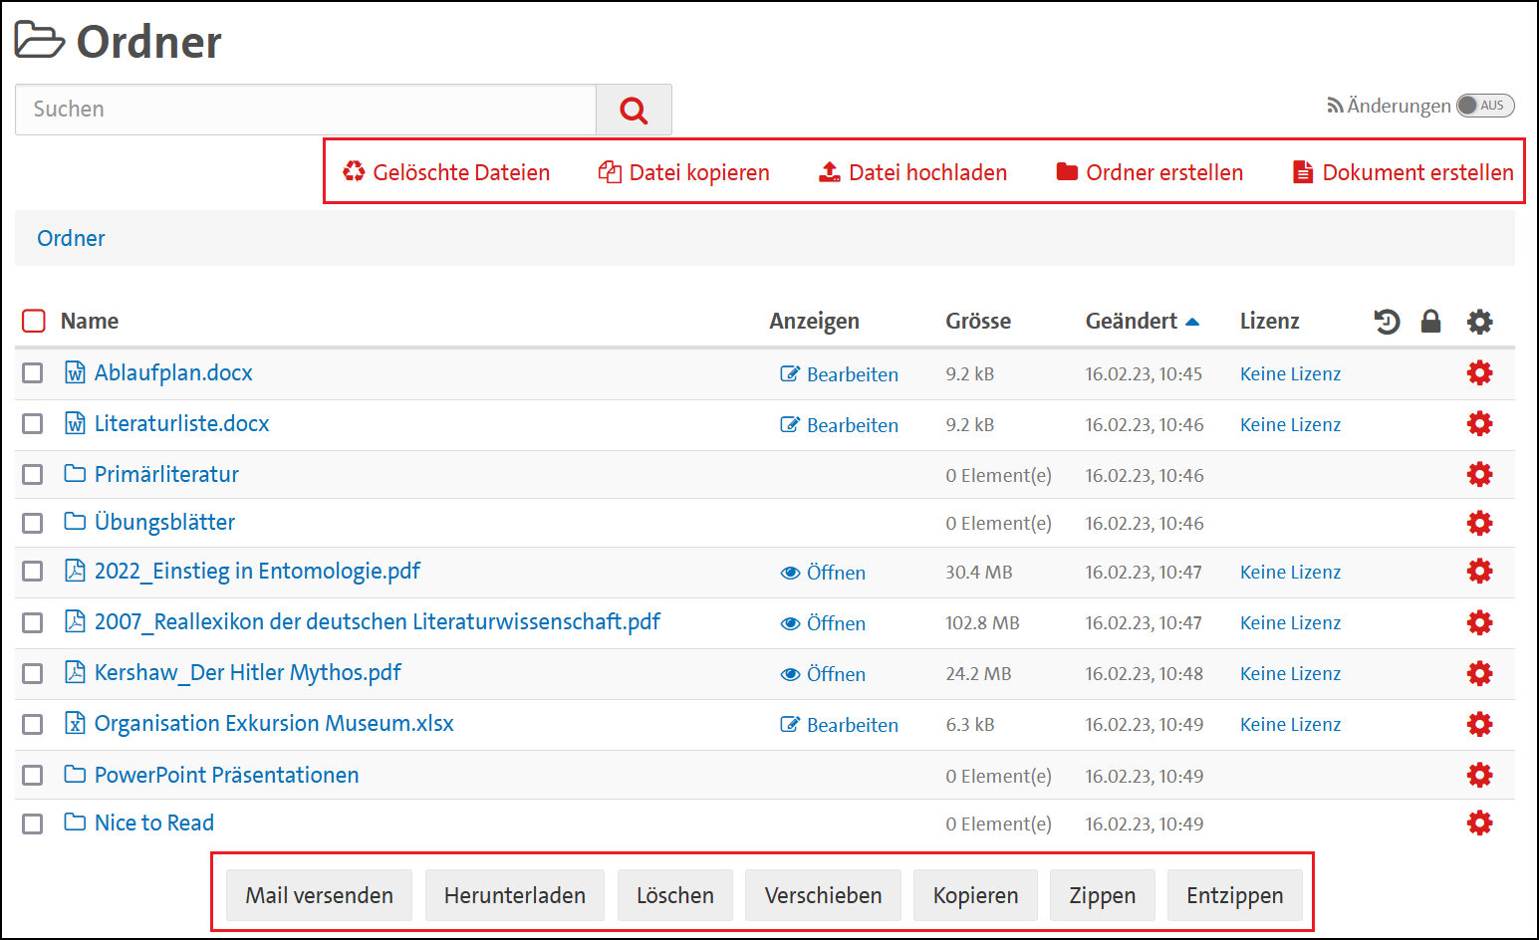Click Bearbeiten for Organisation Exkursion Museum.xlsx
The height and width of the screenshot is (940, 1539).
839,725
